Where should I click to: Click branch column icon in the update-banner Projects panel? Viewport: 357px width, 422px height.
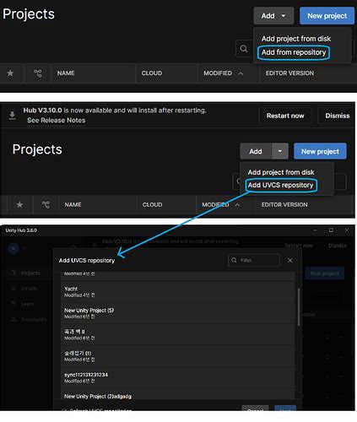tap(46, 204)
